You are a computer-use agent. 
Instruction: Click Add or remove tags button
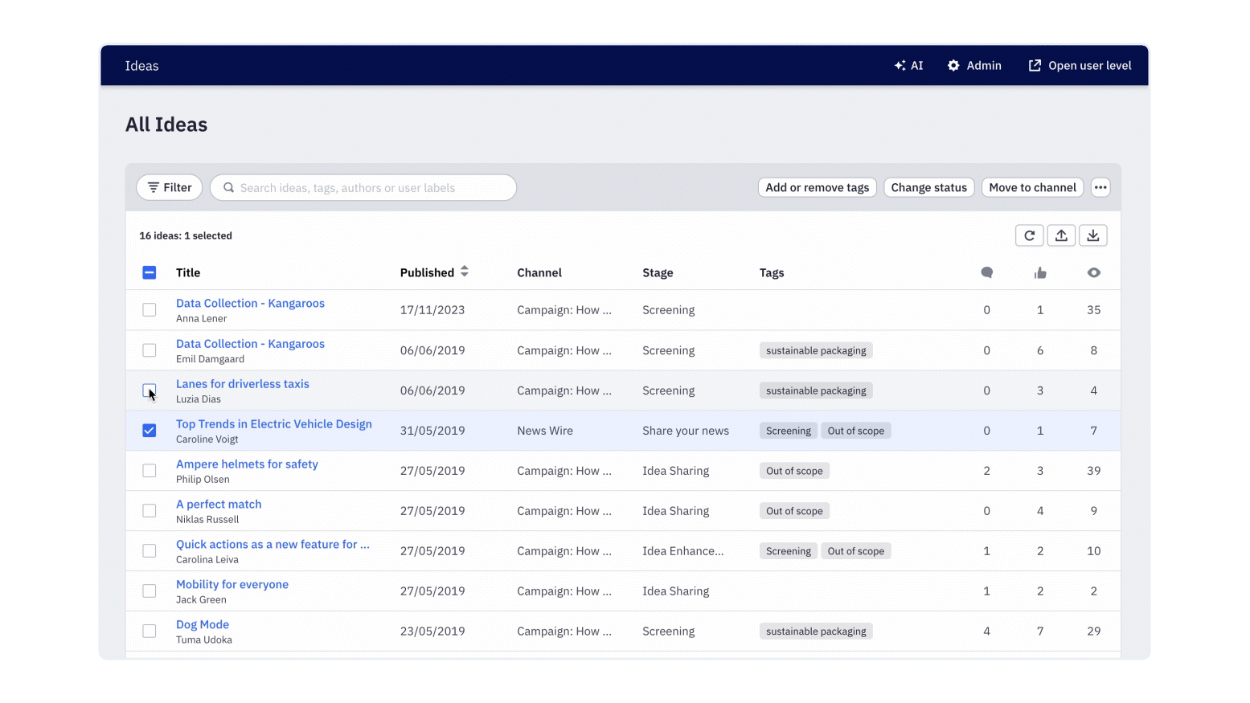point(818,187)
